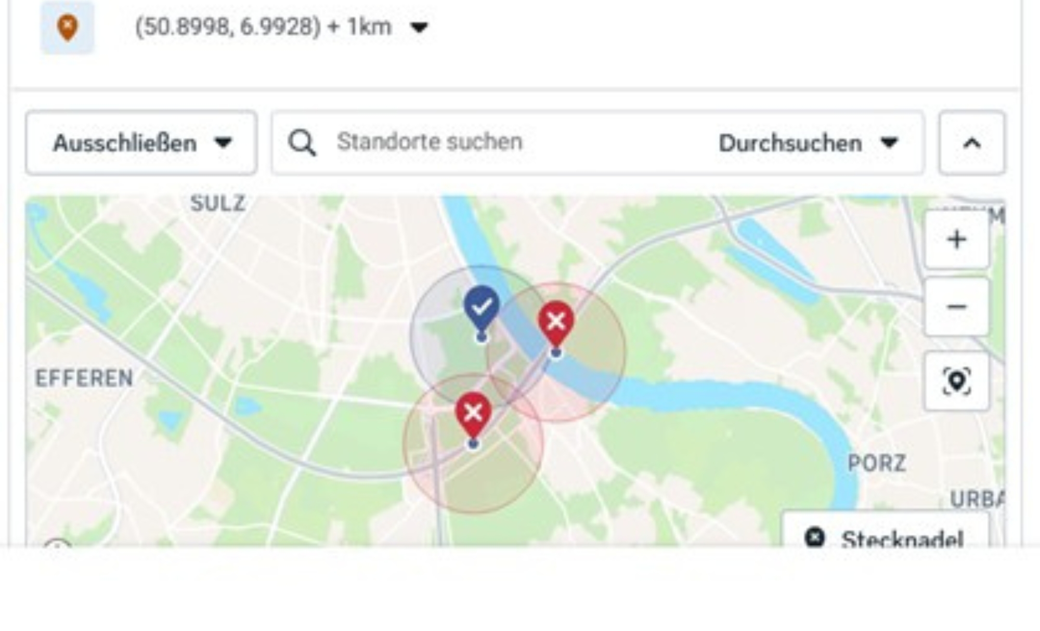Click the orange excluded-location pin icon
Viewport: 1040px width, 631px height.
tap(68, 28)
